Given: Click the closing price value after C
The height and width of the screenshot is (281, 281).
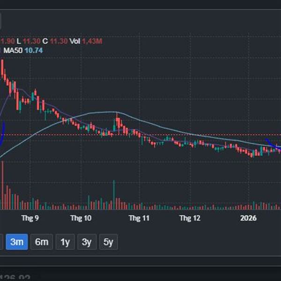Looking at the screenshot, I should point(59,41).
